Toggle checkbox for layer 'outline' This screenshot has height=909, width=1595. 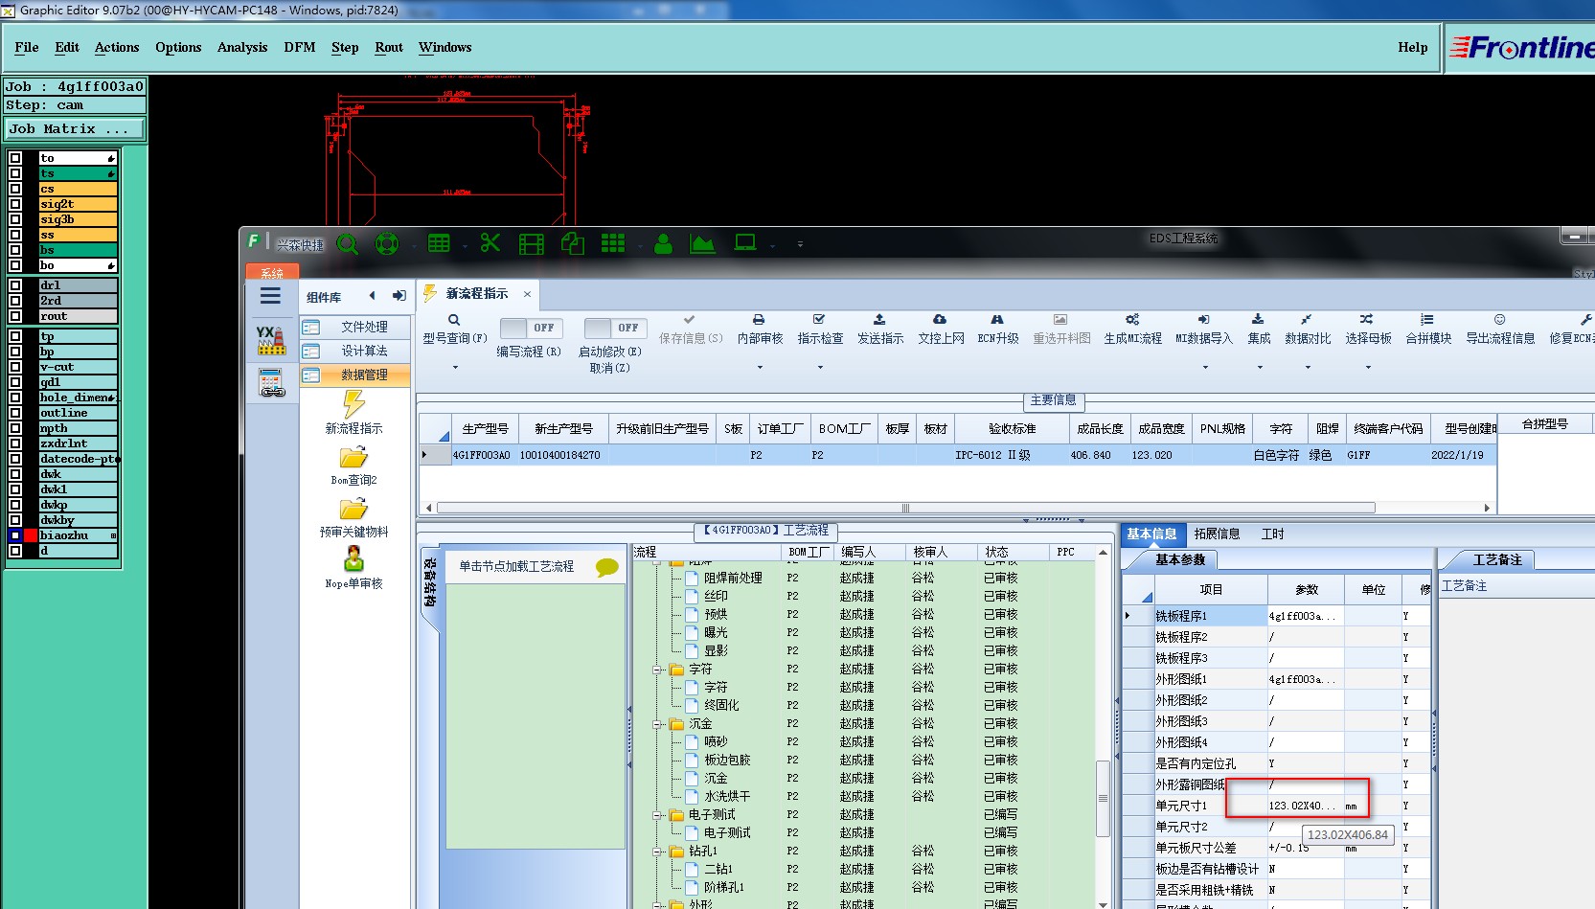tap(15, 413)
